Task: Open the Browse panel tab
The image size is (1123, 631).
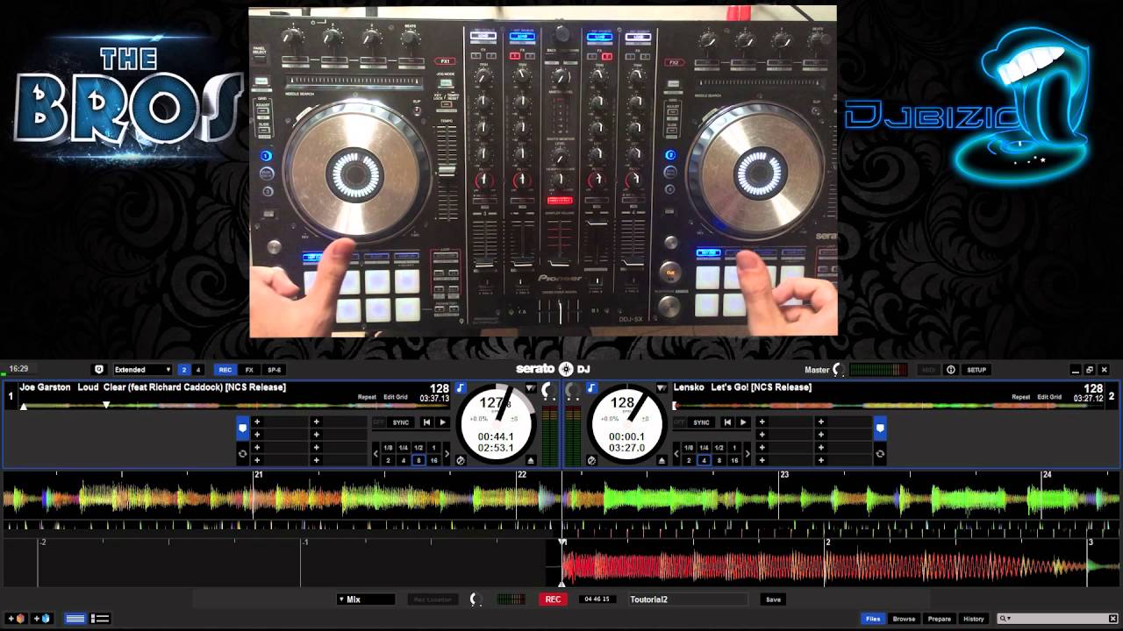Action: (904, 619)
